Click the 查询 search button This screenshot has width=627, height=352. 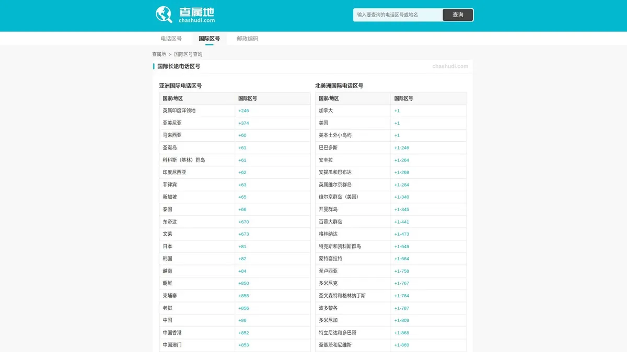pyautogui.click(x=458, y=15)
